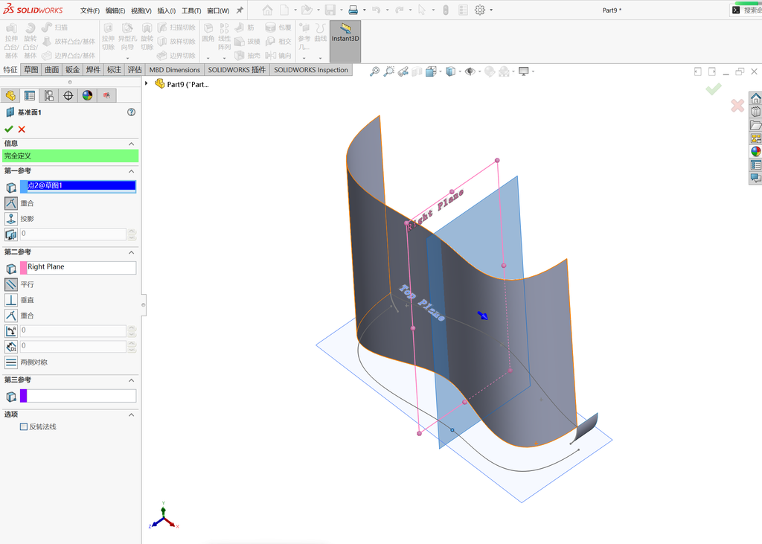Click the Instant3D button
This screenshot has height=544, width=762.
coord(345,41)
